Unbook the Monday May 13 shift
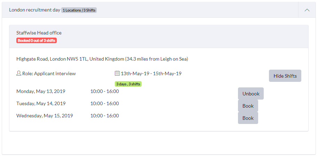 pyautogui.click(x=251, y=94)
